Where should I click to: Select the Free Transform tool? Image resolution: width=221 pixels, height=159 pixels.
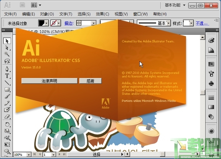pyautogui.click(x=7, y=145)
